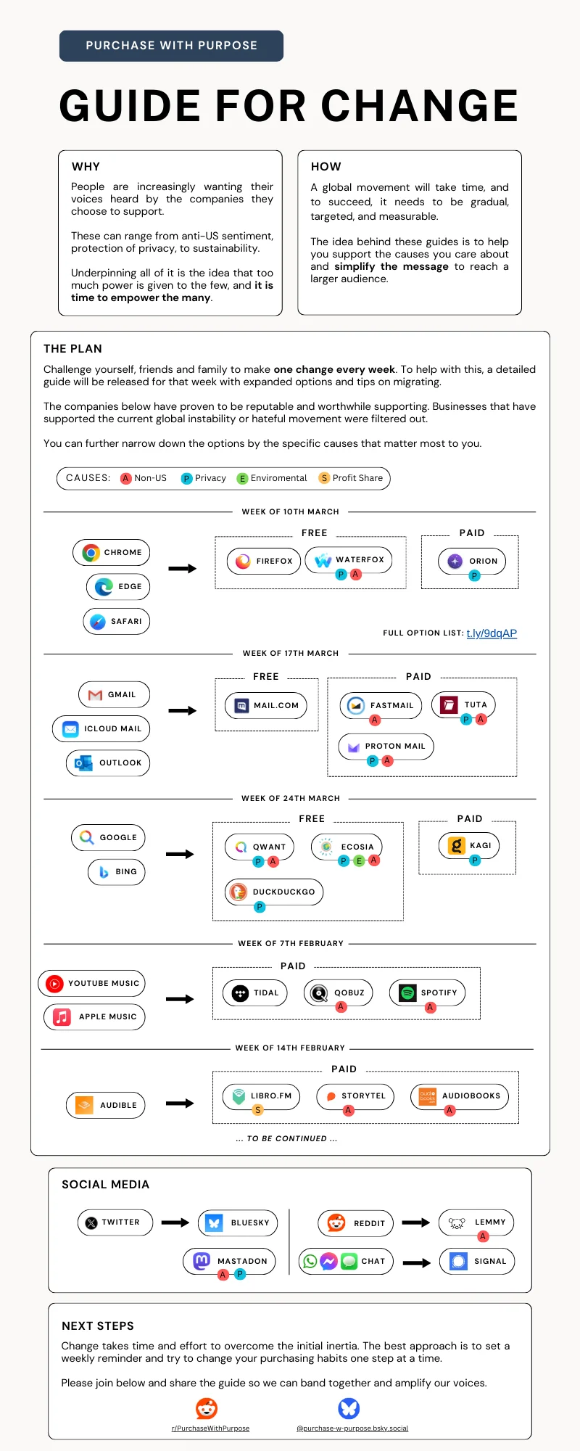Select the Signal messenger icon

tap(458, 1261)
